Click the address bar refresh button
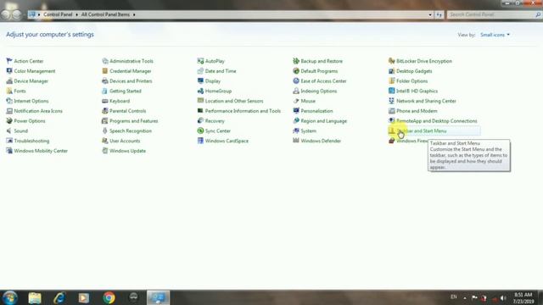The width and height of the screenshot is (543, 305). pyautogui.click(x=439, y=14)
